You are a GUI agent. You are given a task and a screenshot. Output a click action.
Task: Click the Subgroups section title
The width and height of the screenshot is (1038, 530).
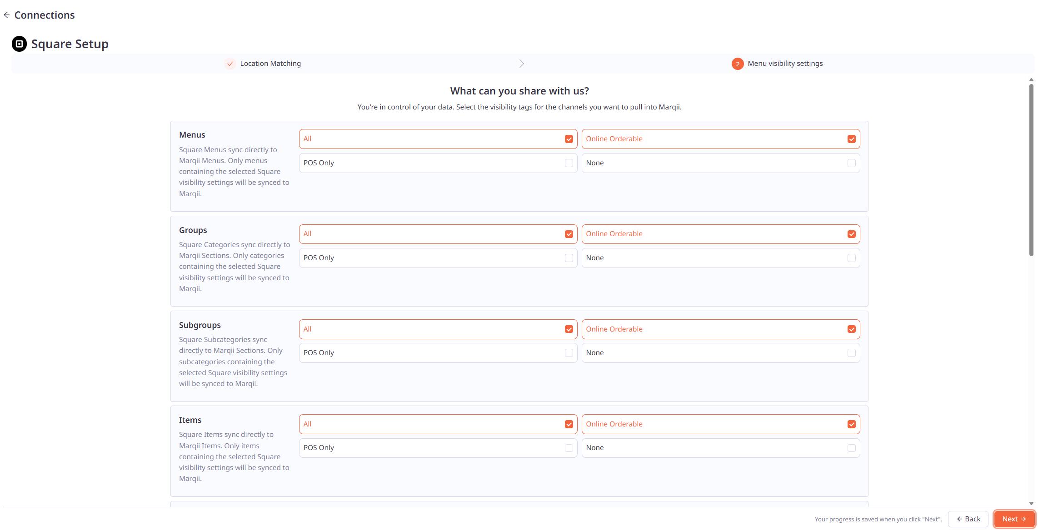200,325
